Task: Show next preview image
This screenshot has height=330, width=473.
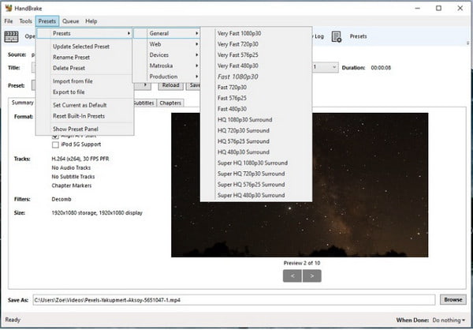Action: click(x=312, y=276)
